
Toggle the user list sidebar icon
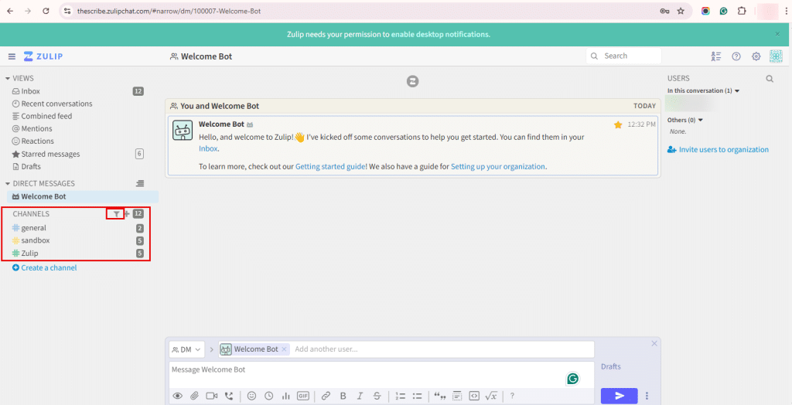click(x=715, y=56)
